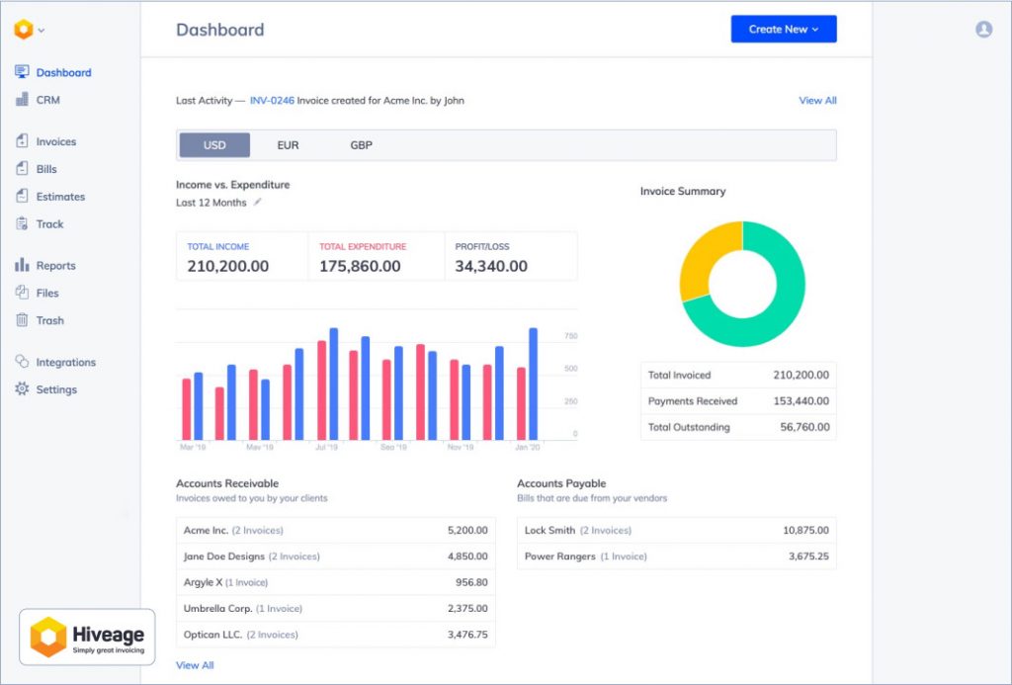This screenshot has height=685, width=1012.
Task: Click the Track clipboard icon
Action: pyautogui.click(x=22, y=224)
